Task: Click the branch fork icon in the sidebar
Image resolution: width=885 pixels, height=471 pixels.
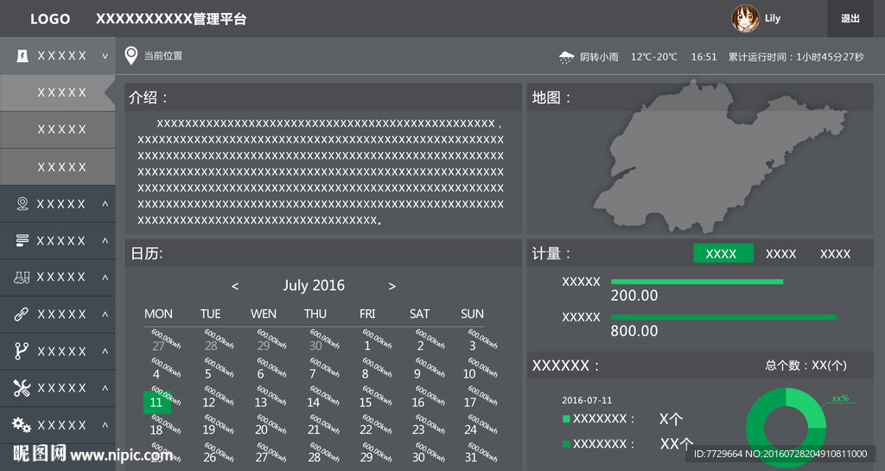Action: tap(22, 351)
